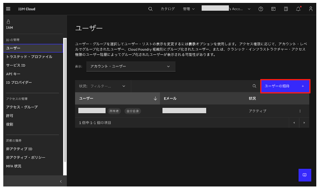Open the notifications bell icon
This screenshot has width=320, height=191.
tap(298, 9)
